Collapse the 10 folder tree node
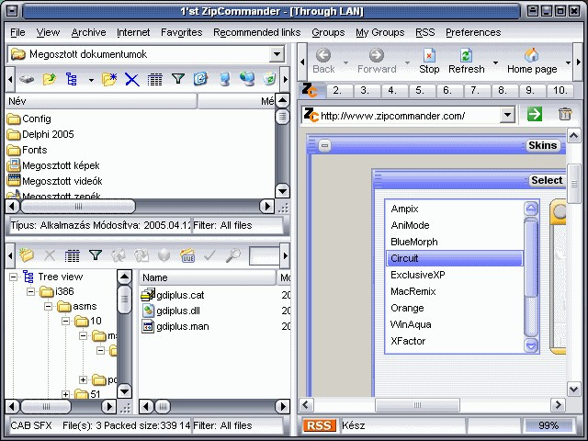This screenshot has width=588, height=441. pos(65,321)
